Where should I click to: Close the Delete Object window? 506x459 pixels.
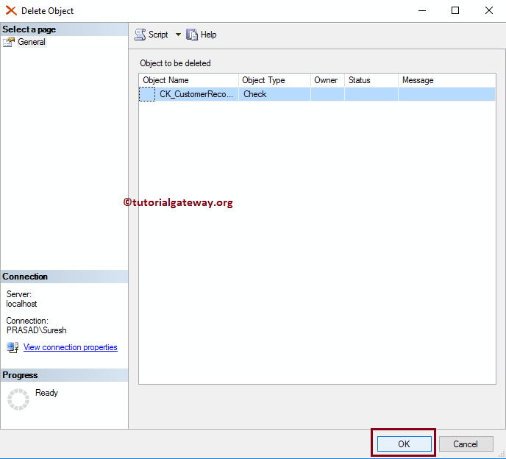489,10
